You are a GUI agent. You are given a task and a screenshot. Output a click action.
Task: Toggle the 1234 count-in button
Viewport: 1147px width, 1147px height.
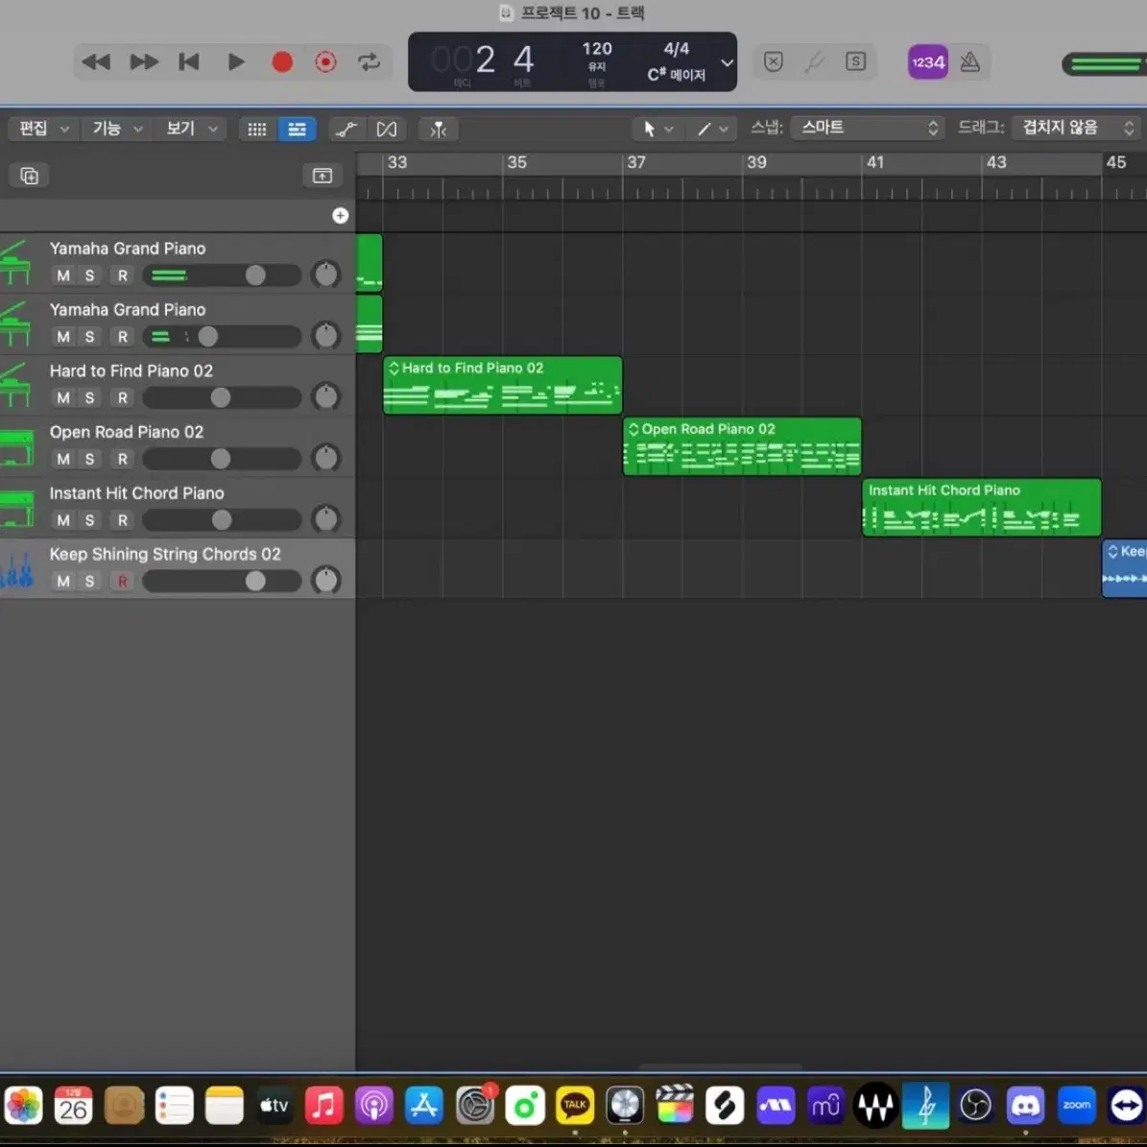pyautogui.click(x=927, y=62)
